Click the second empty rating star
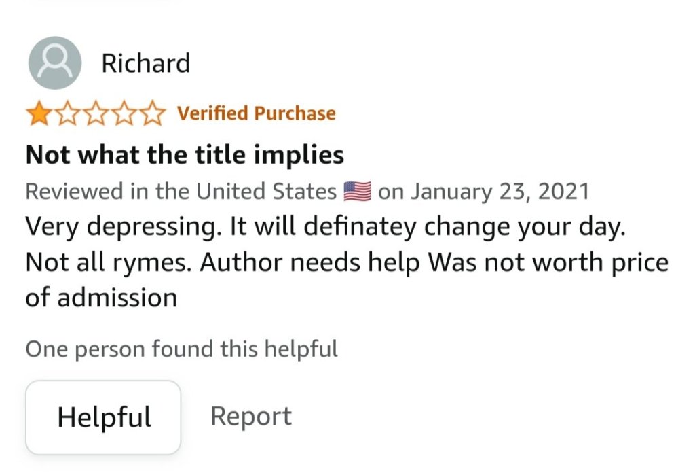 (67, 114)
